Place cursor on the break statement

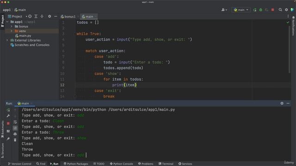click(x=109, y=96)
